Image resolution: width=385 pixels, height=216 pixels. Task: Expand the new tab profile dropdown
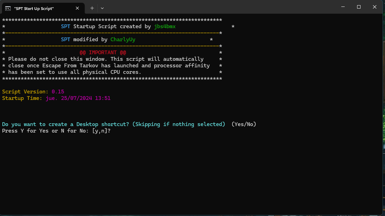click(102, 8)
